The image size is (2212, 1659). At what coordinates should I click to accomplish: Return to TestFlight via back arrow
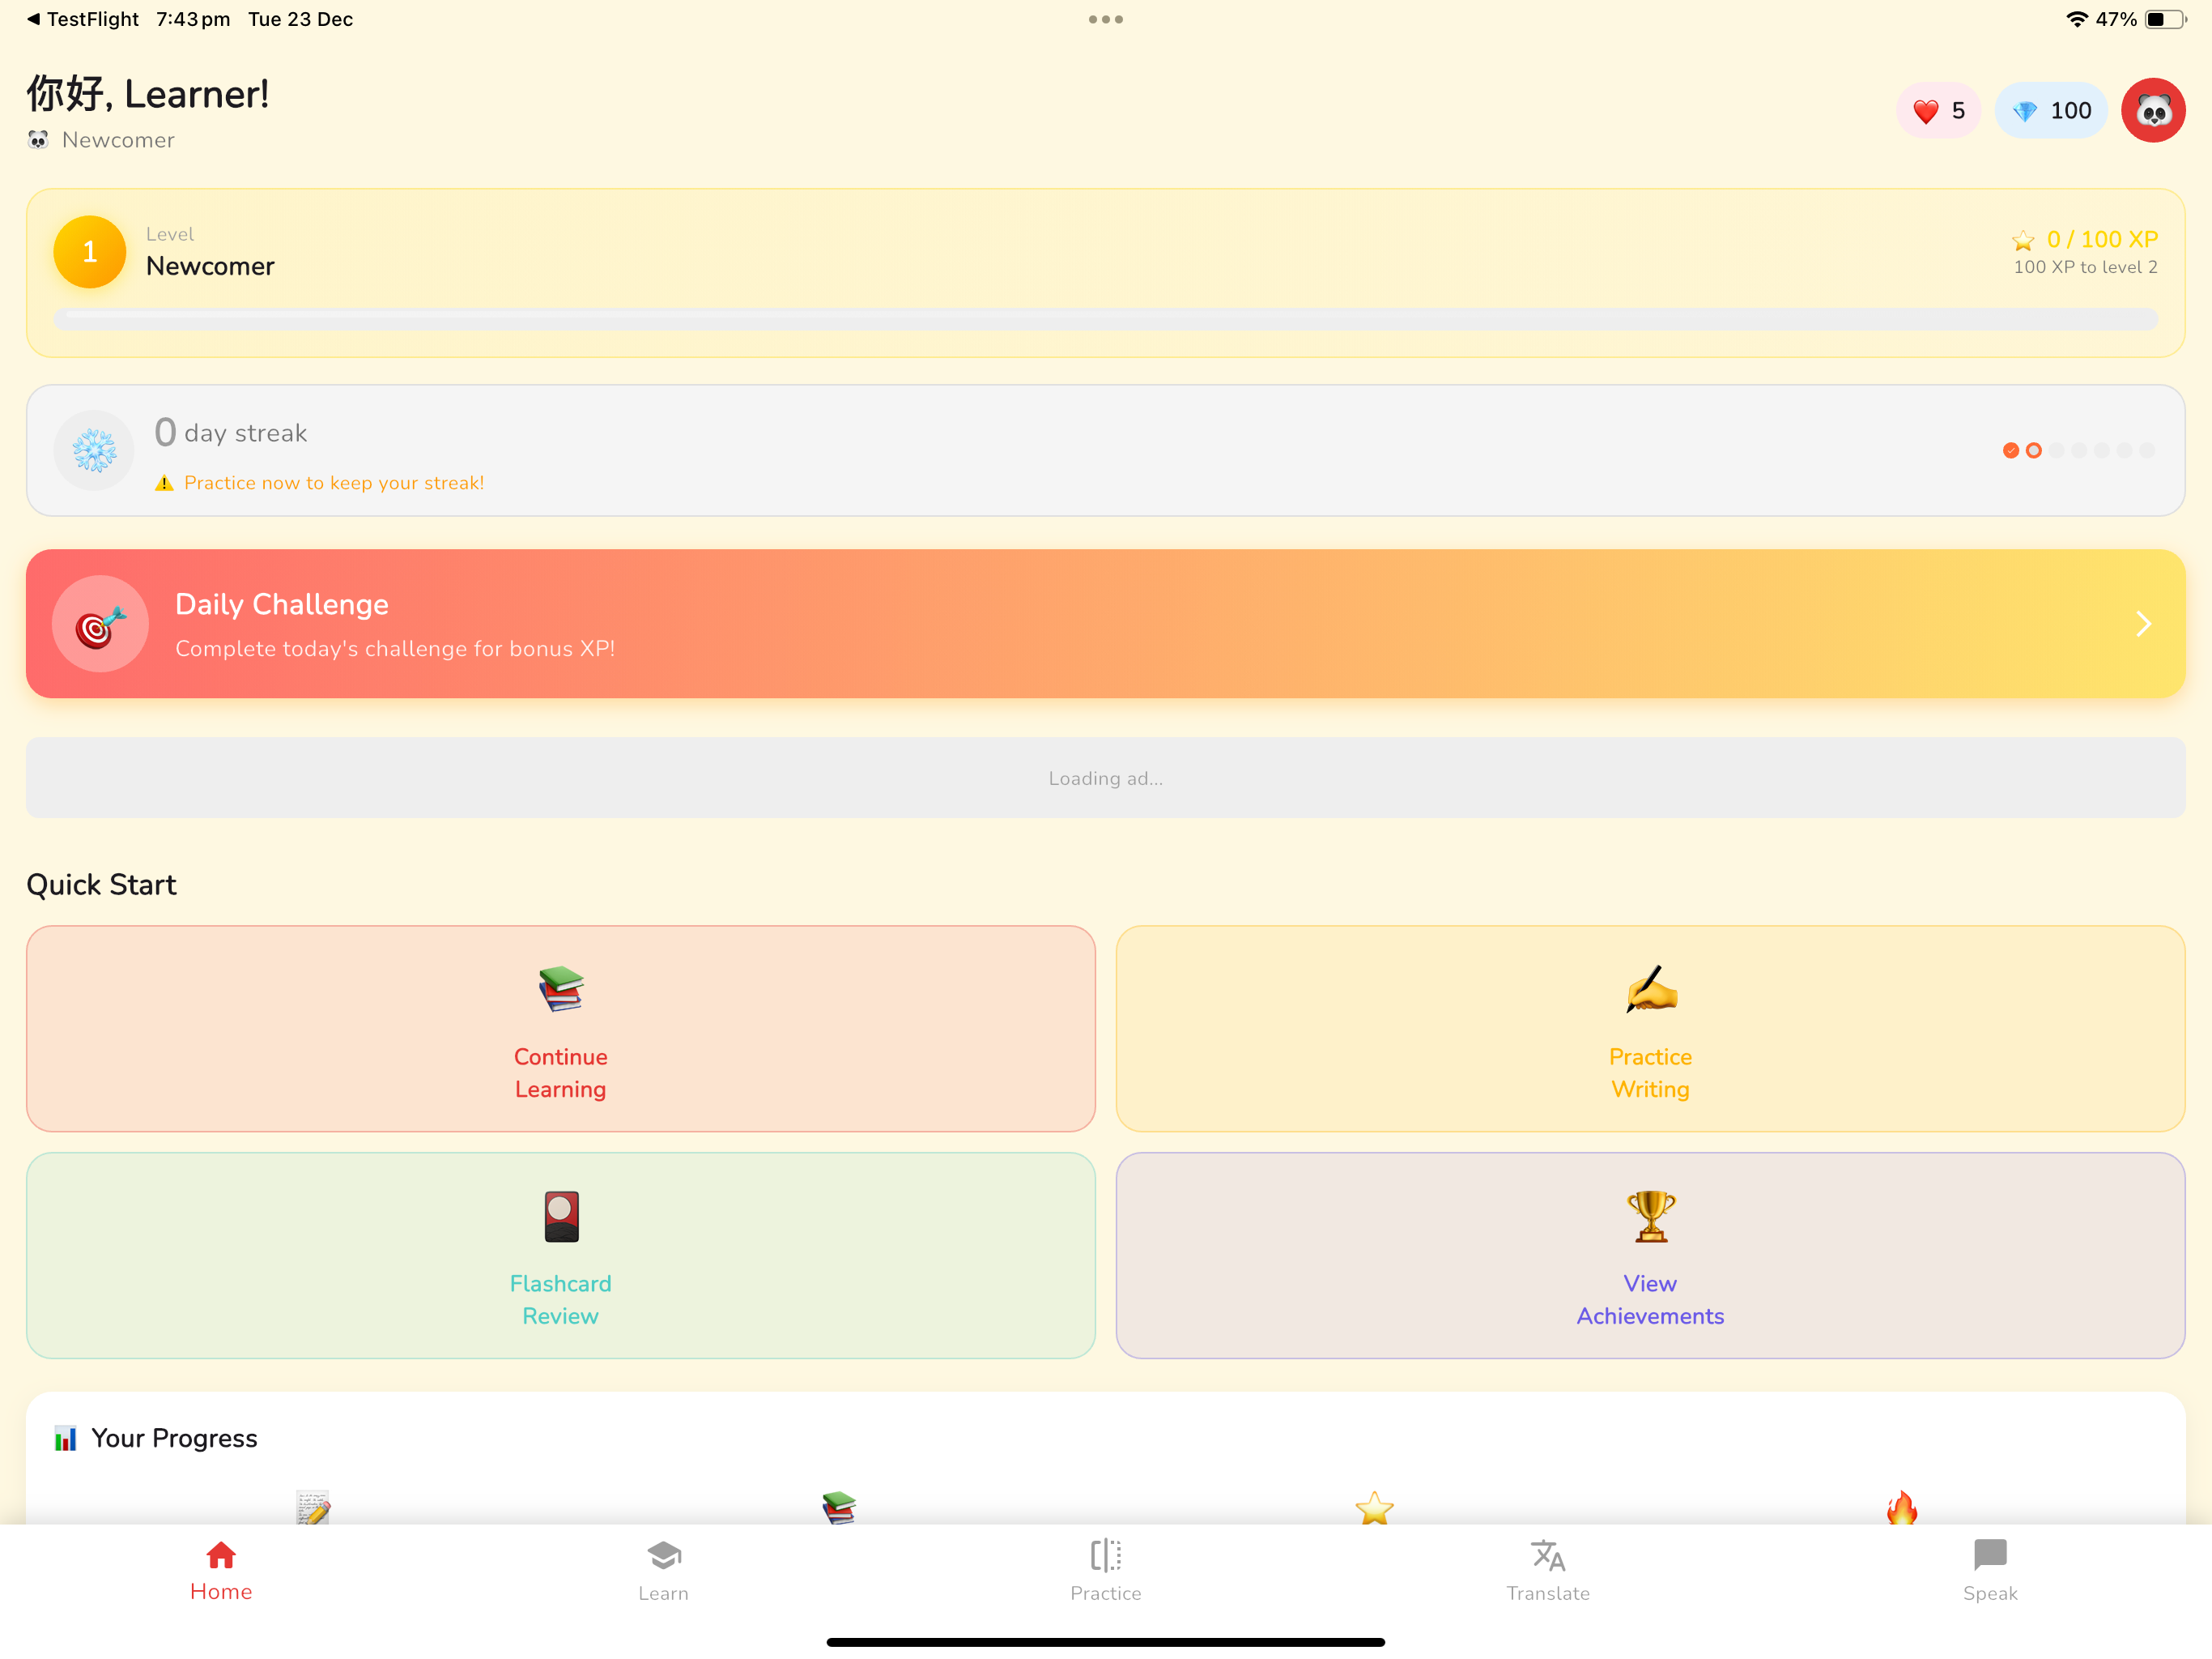pos(83,19)
